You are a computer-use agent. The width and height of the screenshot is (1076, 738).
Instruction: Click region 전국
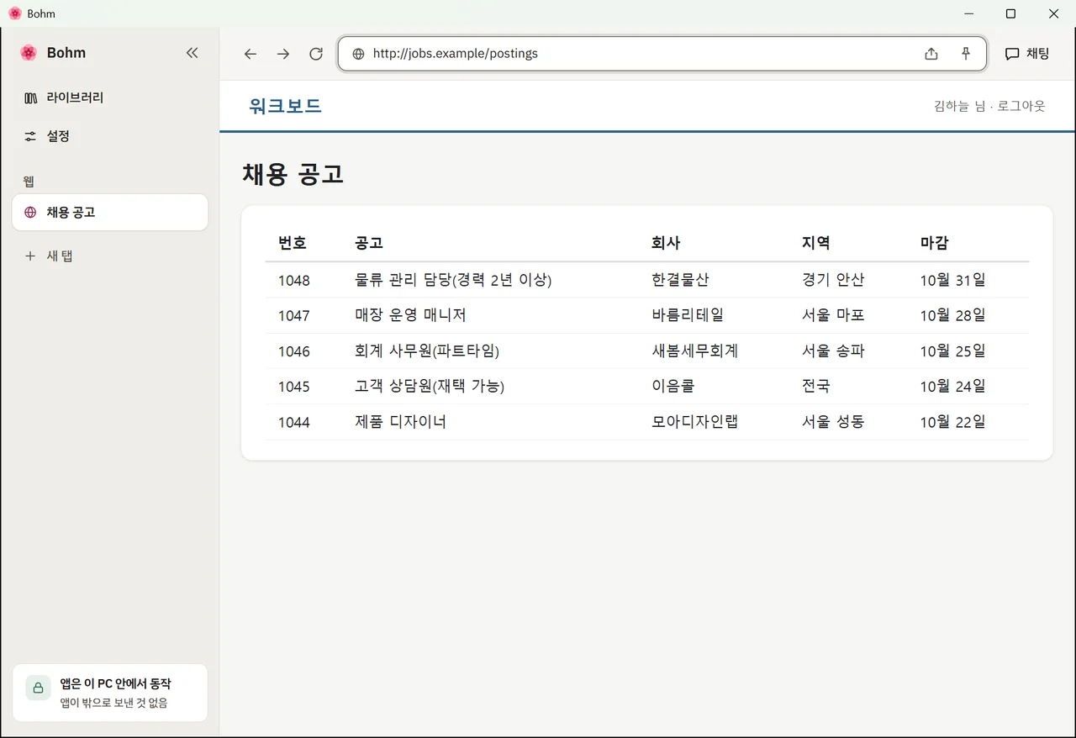[x=816, y=386]
